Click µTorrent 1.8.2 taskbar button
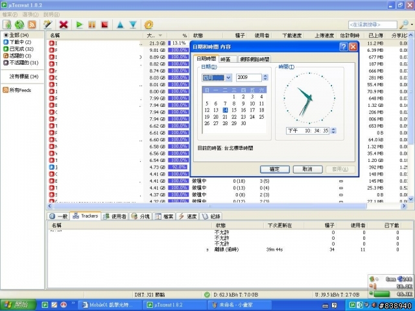415x311 pixels. [175, 305]
